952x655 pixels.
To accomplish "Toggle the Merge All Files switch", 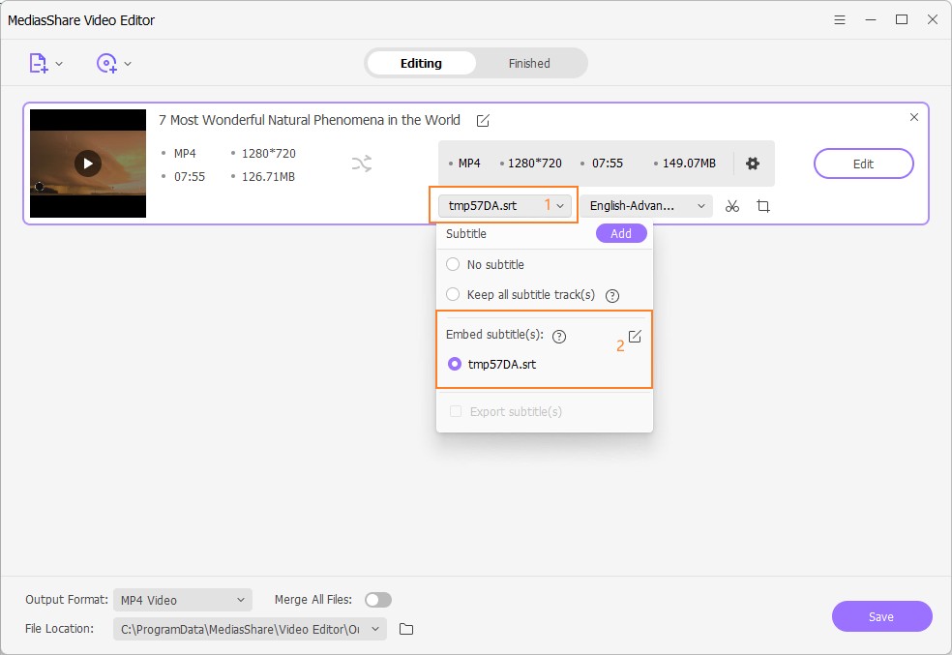I will tap(377, 600).
